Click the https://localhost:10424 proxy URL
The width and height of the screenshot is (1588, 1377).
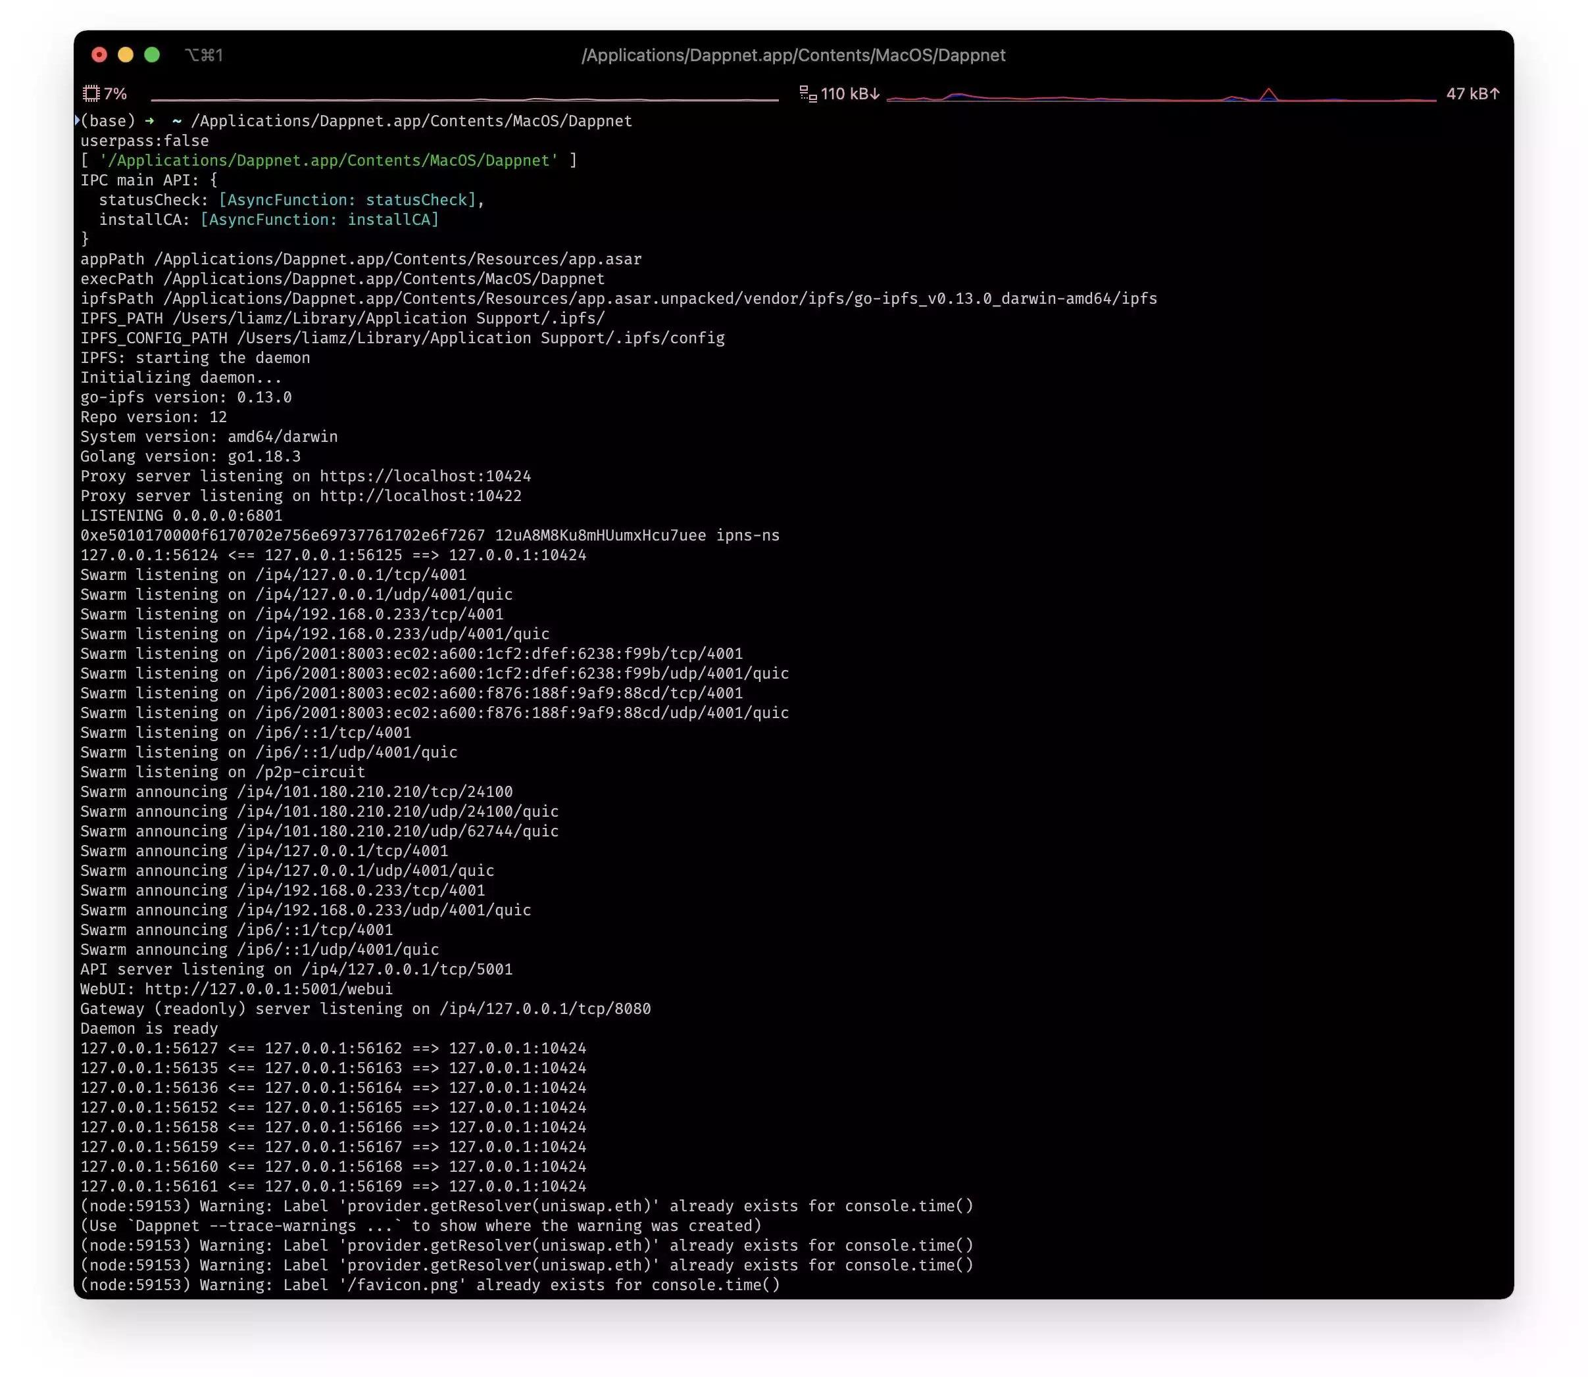425,476
